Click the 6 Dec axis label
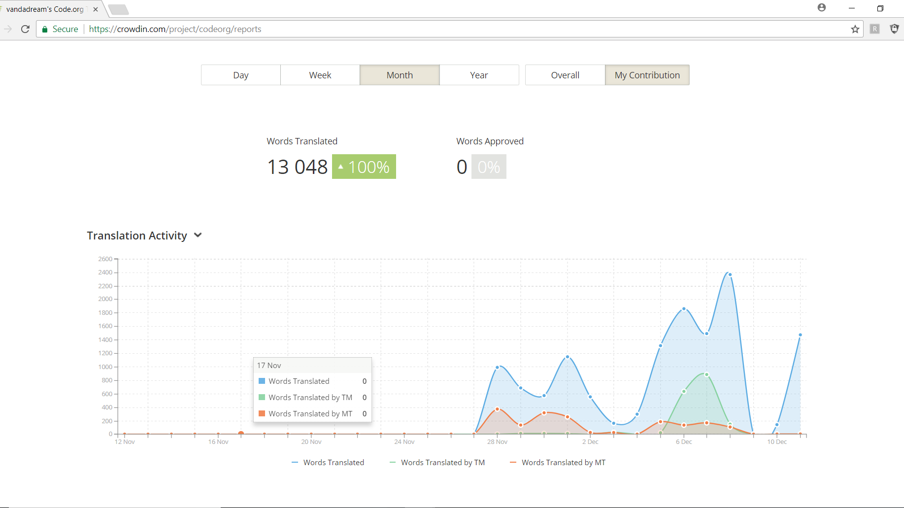The height and width of the screenshot is (508, 904). (x=684, y=441)
